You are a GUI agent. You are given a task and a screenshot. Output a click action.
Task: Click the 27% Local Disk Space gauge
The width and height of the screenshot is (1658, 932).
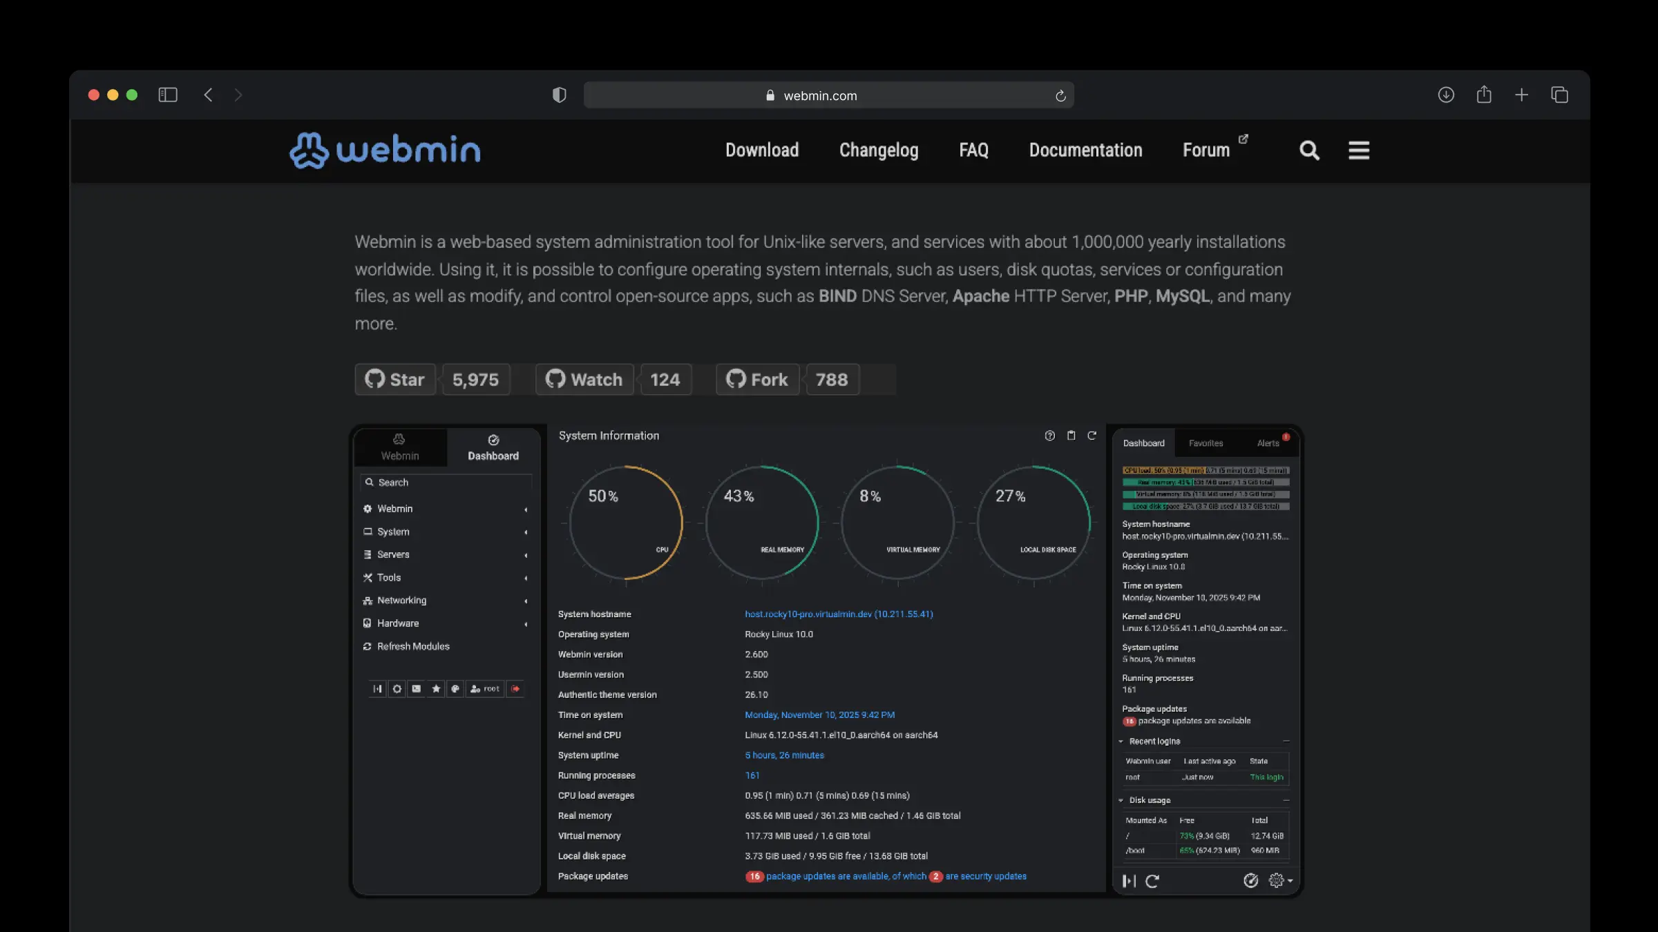(1033, 523)
